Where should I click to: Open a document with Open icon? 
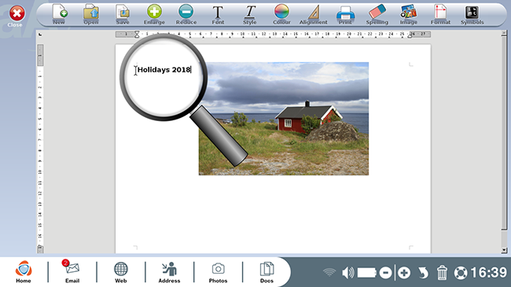tap(91, 14)
